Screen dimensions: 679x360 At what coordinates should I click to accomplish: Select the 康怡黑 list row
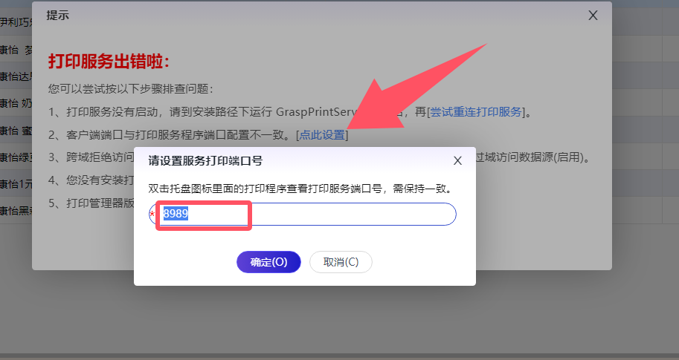[15, 210]
